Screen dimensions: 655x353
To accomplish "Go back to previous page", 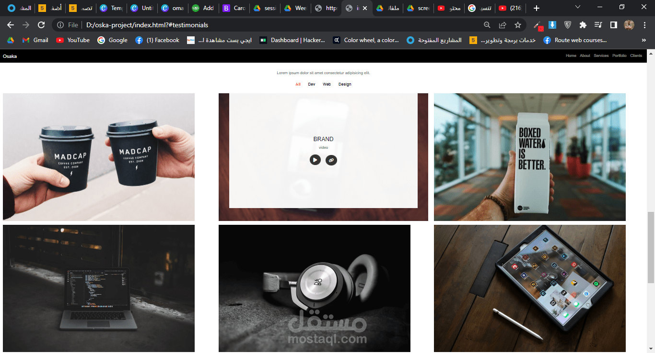I will (11, 25).
